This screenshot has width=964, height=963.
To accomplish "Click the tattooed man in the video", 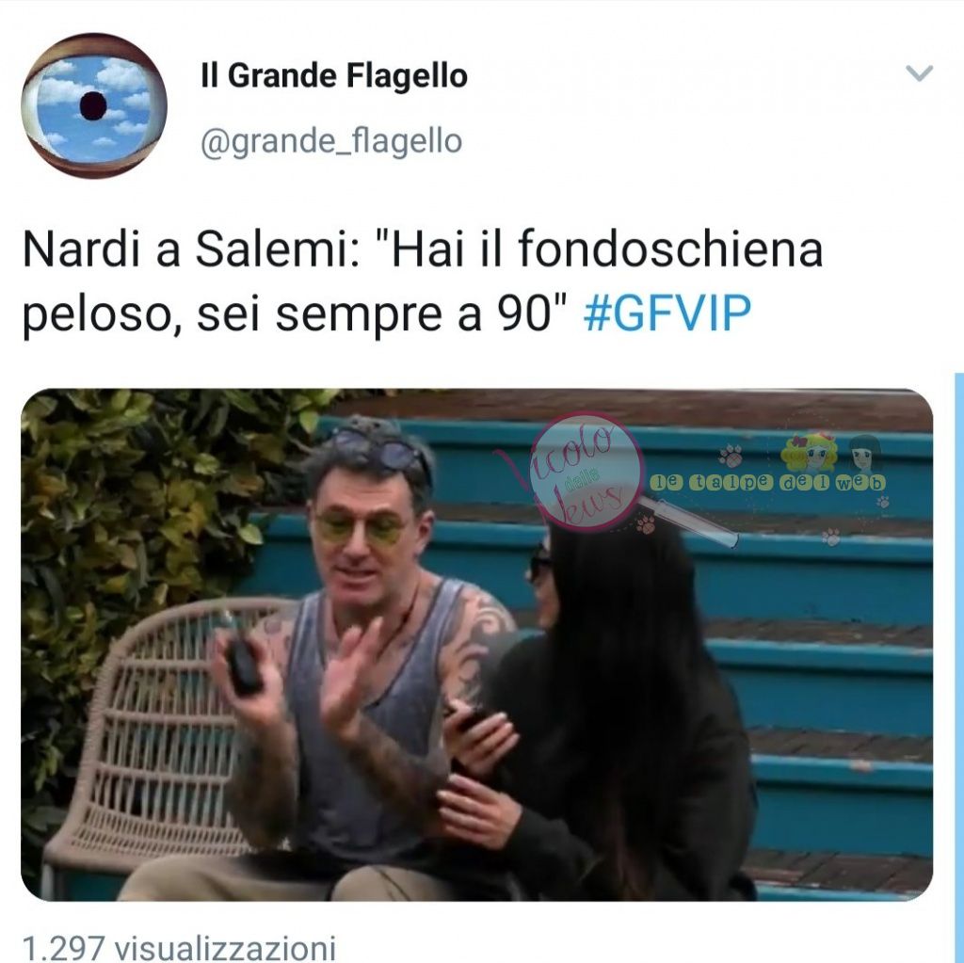I will coord(362,665).
